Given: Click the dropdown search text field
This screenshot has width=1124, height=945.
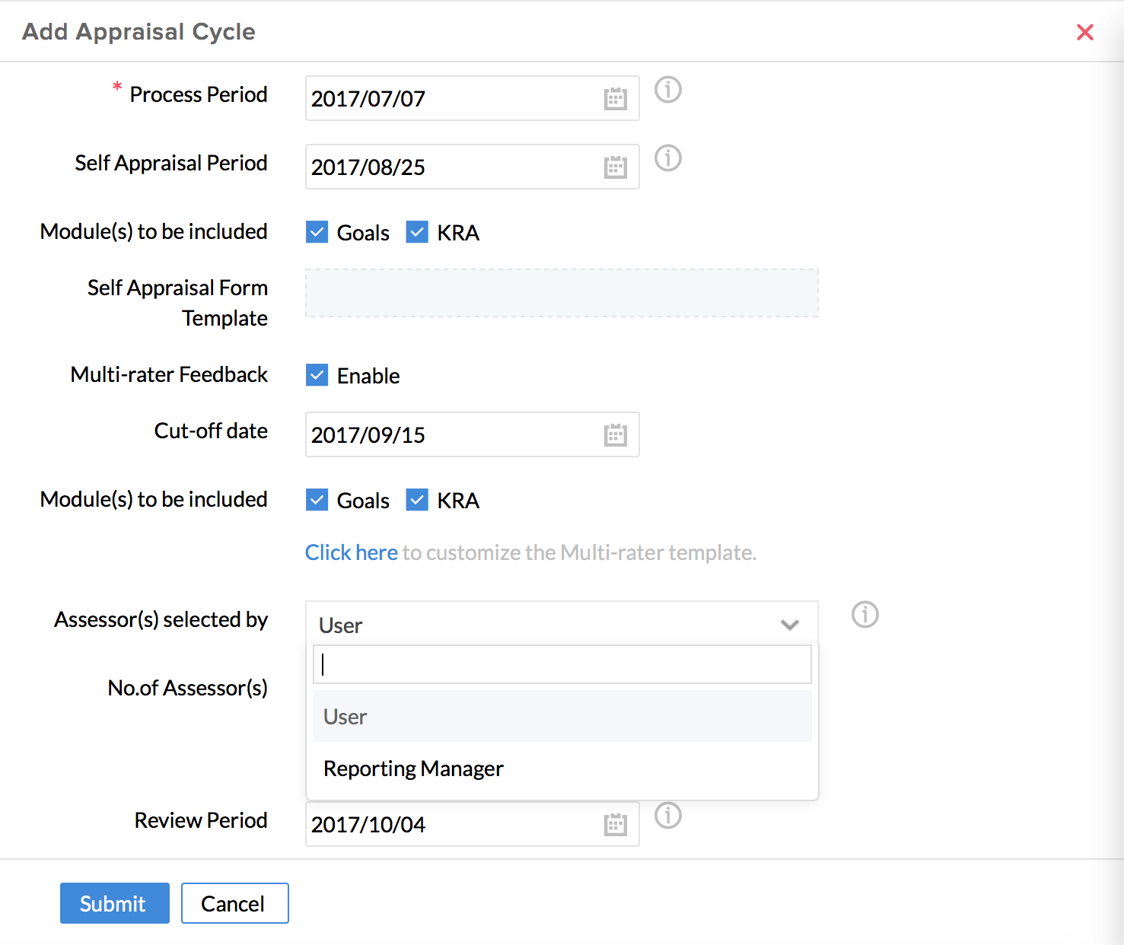Looking at the screenshot, I should 562,665.
